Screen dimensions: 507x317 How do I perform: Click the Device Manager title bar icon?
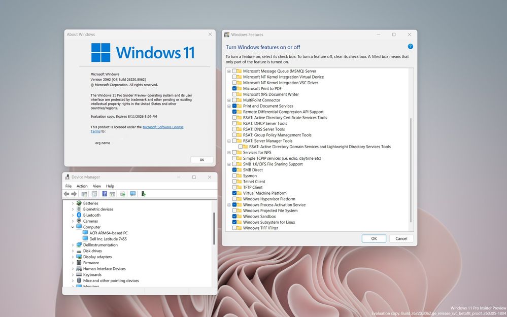pos(67,177)
